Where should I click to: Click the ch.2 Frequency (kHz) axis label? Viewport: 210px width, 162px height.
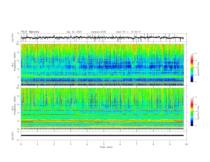pos(14,105)
